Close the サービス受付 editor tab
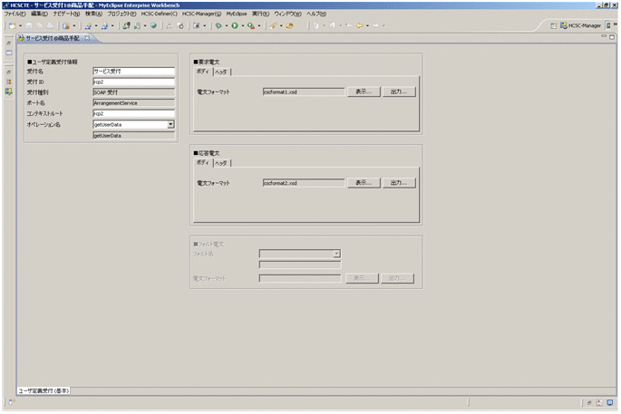 tap(86, 39)
